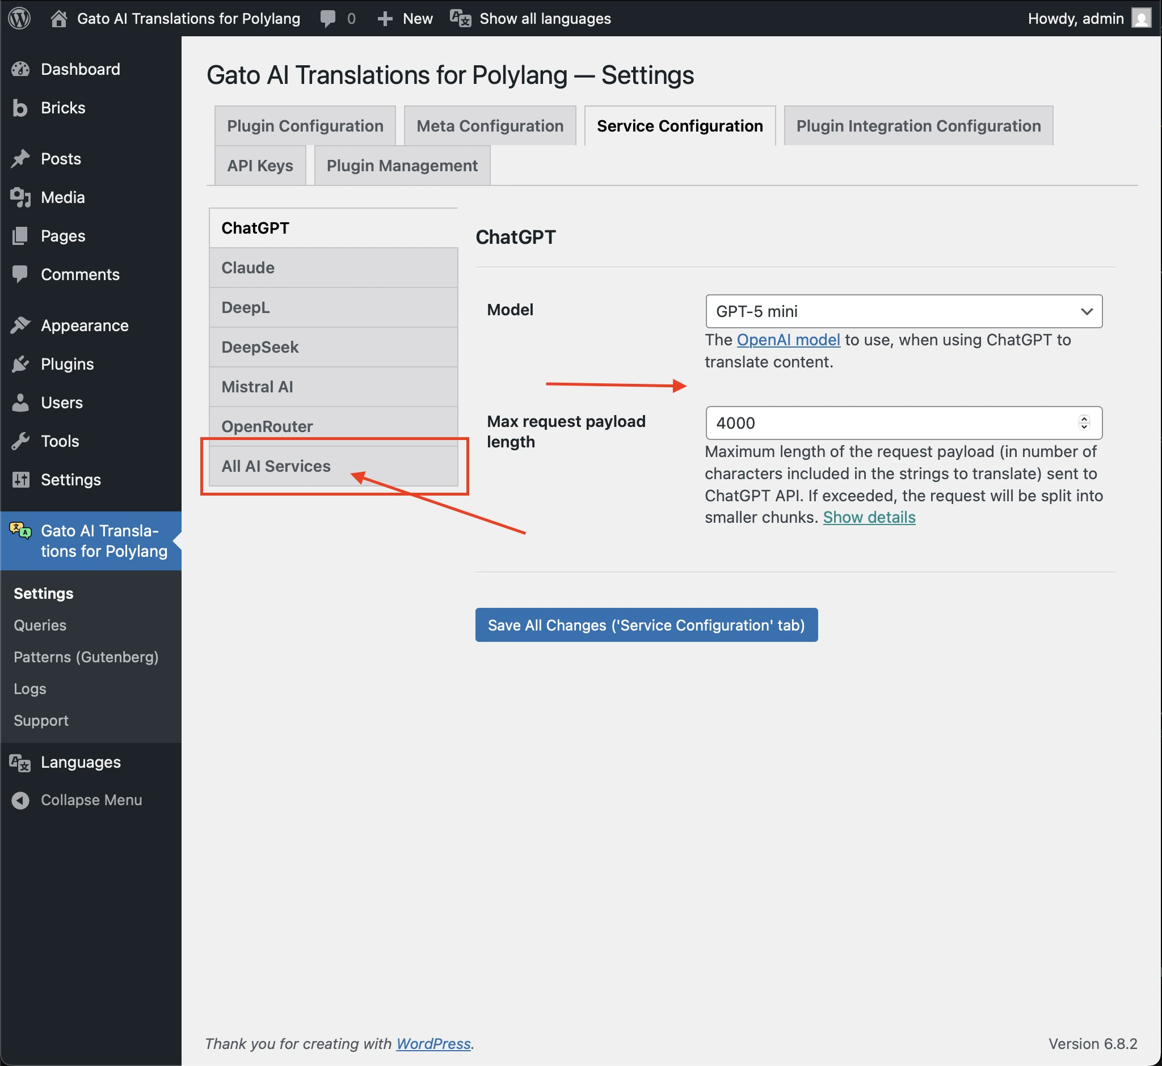This screenshot has width=1162, height=1066.
Task: Switch to the API Keys tab
Action: (260, 166)
